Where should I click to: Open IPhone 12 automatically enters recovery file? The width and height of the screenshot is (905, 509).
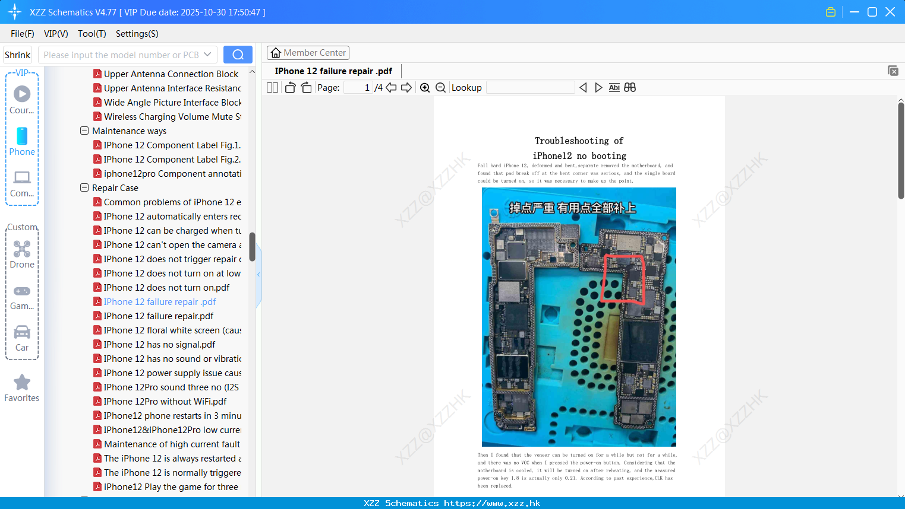pos(168,216)
